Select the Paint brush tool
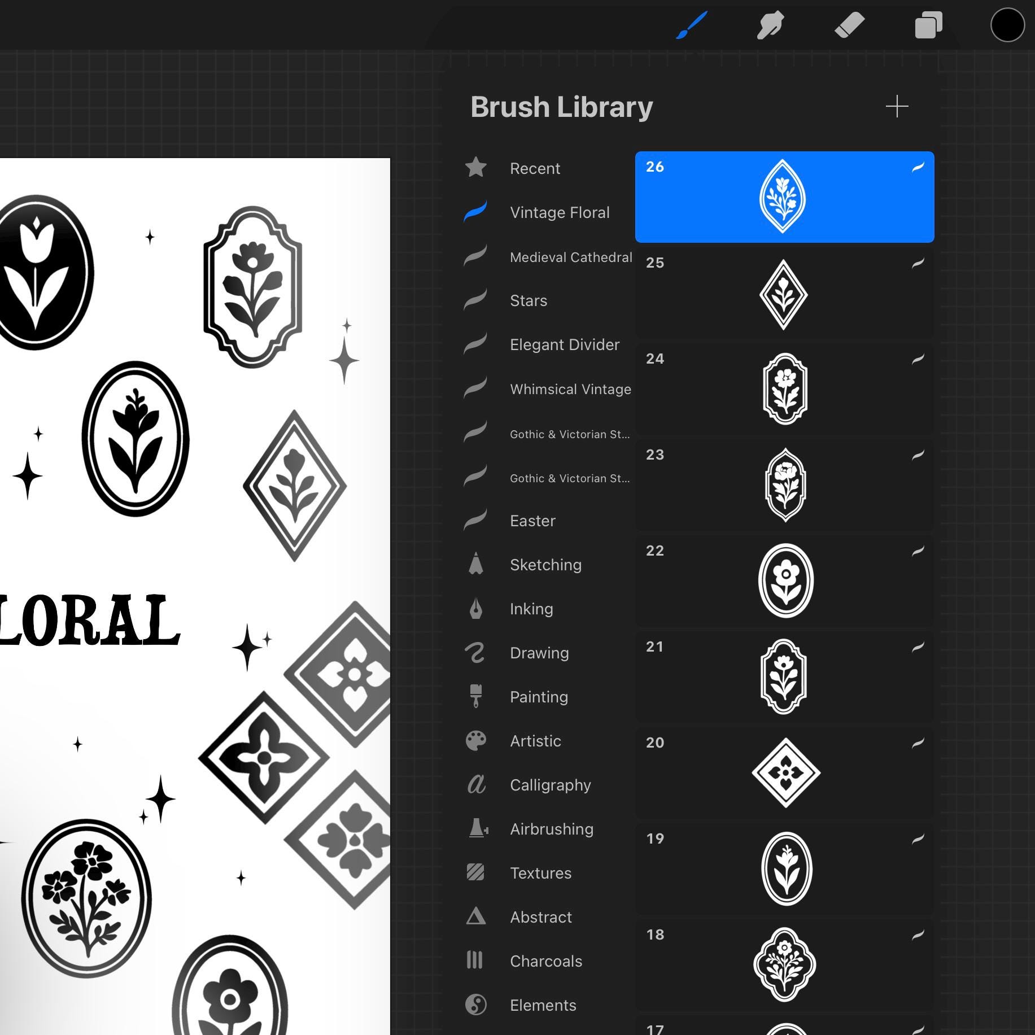The image size is (1035, 1035). tap(691, 25)
